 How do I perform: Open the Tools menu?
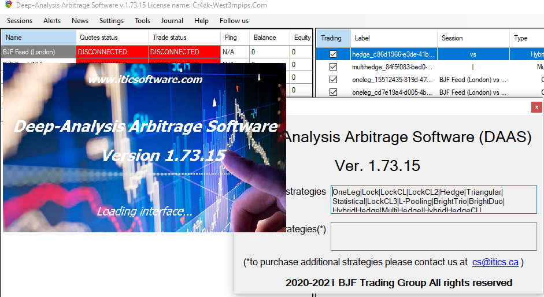pos(142,21)
